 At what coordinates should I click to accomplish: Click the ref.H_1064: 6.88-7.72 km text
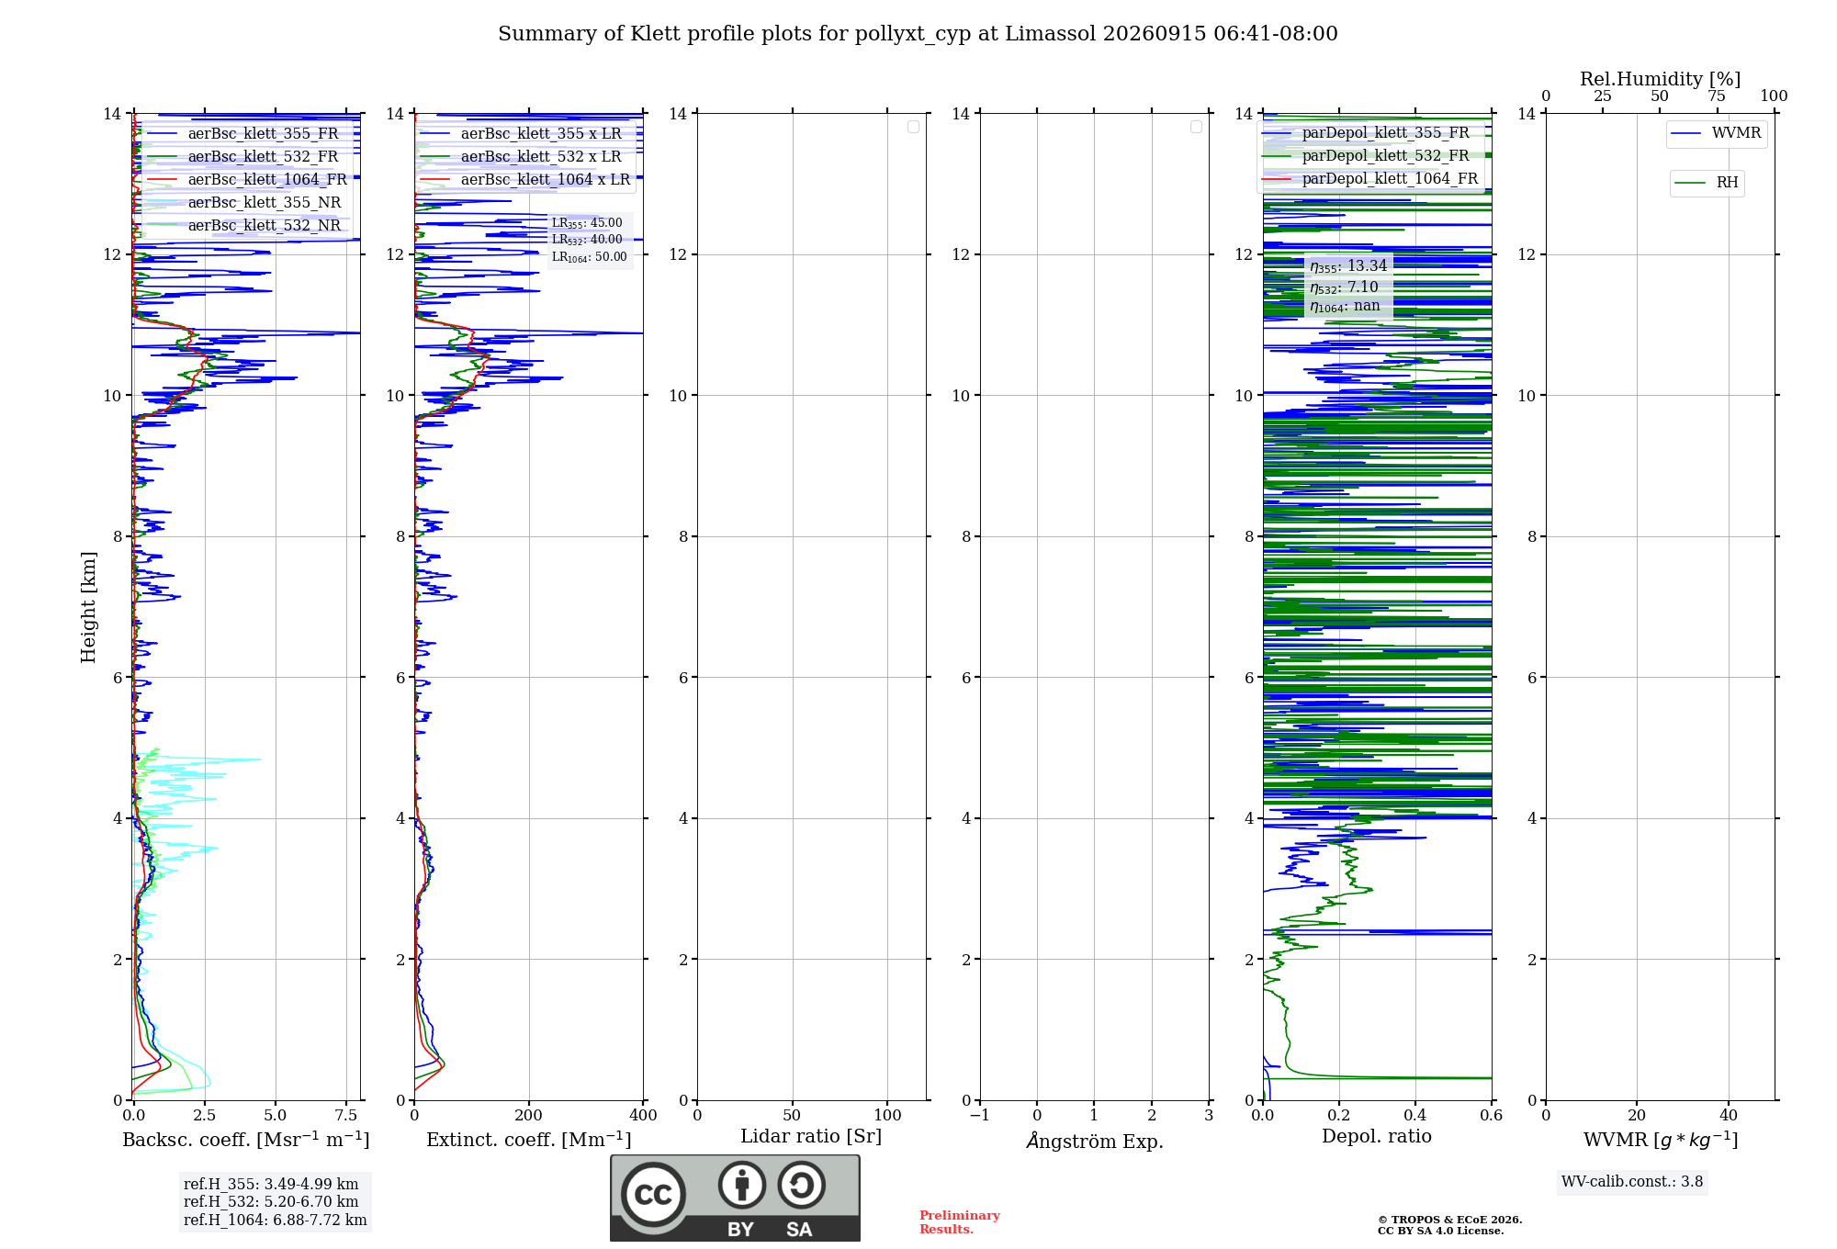pos(276,1221)
